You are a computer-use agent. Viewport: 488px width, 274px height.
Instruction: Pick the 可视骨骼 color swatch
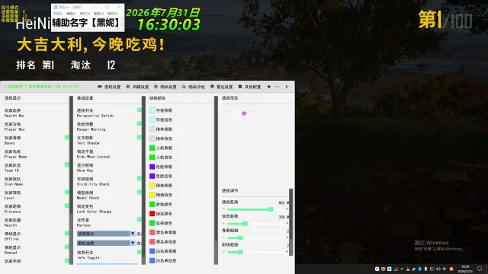pyautogui.click(x=152, y=110)
